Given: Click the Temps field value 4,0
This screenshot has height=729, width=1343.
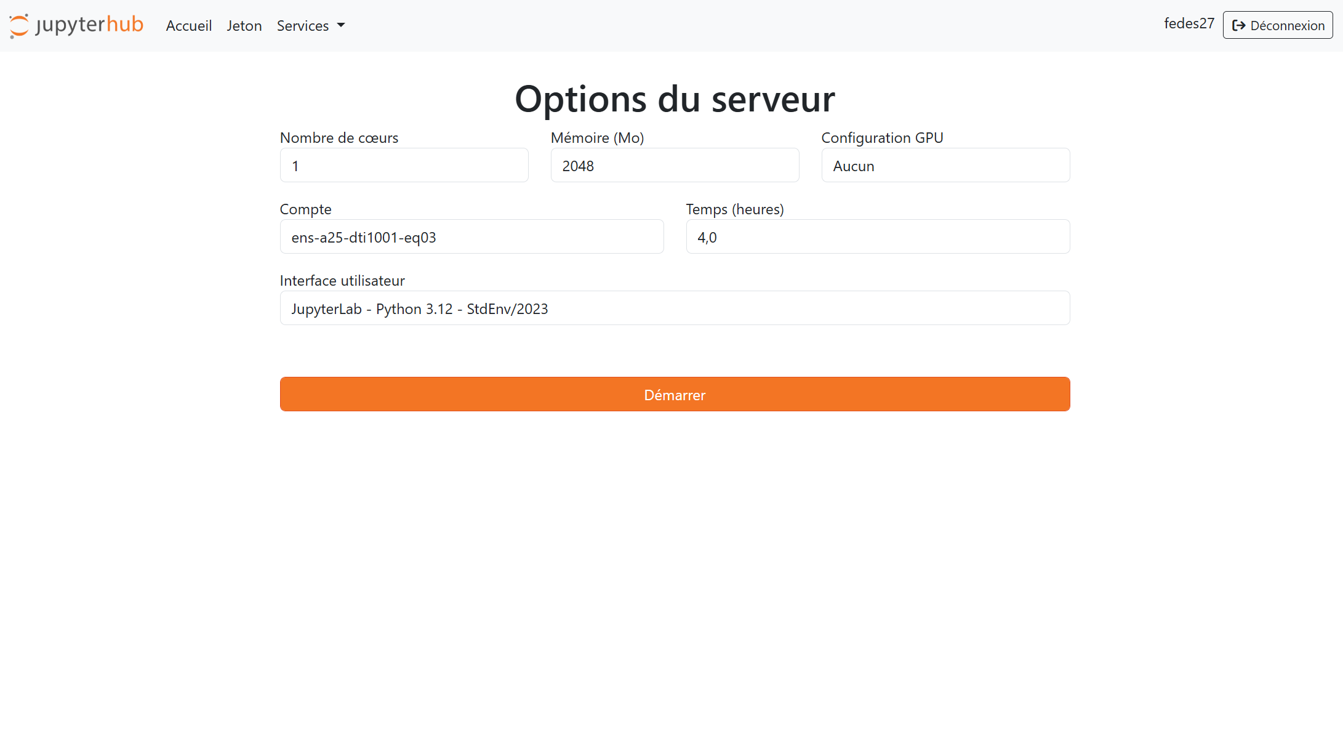Looking at the screenshot, I should 707,237.
